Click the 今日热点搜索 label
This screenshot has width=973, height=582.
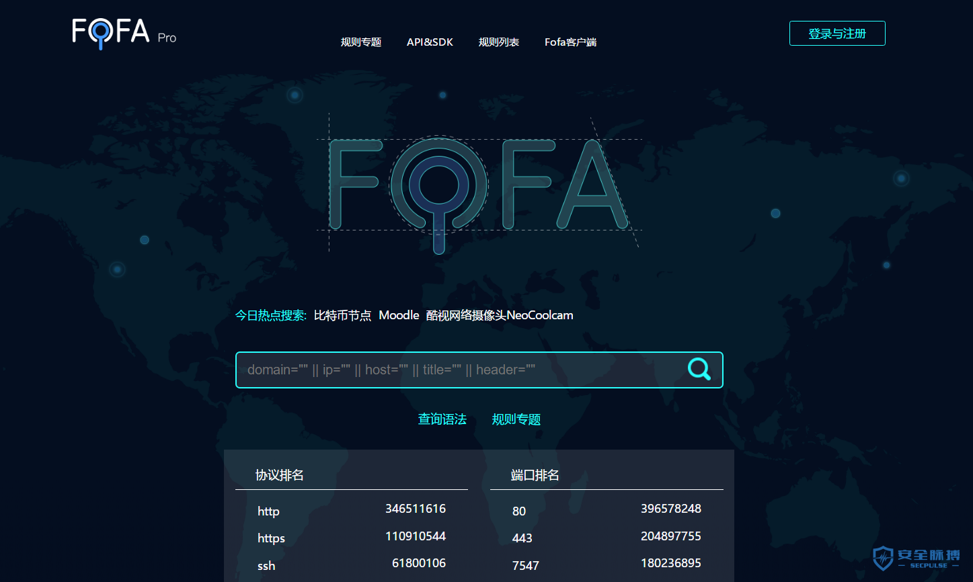pyautogui.click(x=271, y=315)
